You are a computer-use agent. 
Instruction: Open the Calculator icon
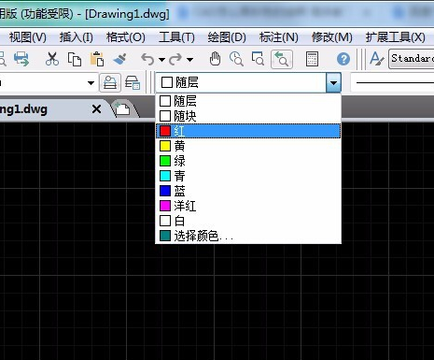click(312, 59)
